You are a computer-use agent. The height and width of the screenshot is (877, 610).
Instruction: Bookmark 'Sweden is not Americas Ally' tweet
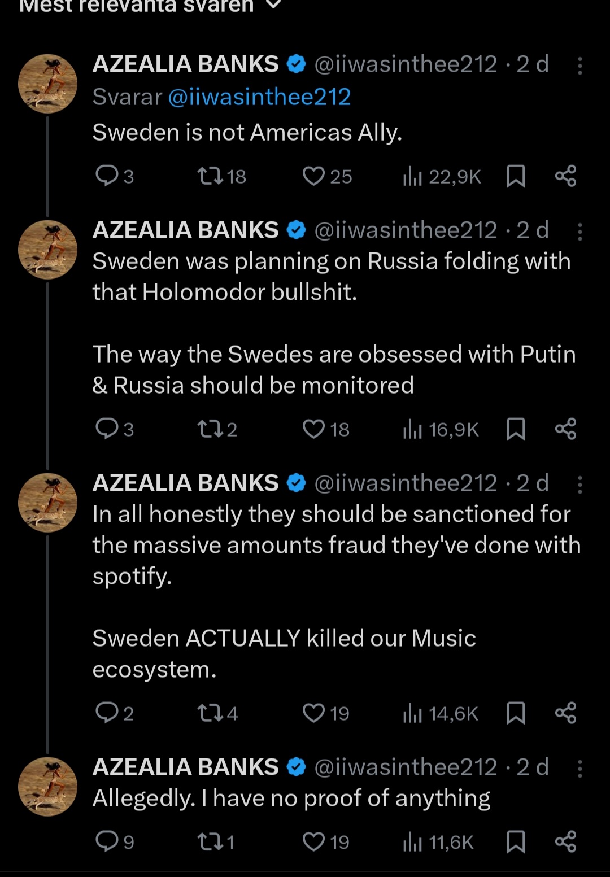pyautogui.click(x=516, y=176)
